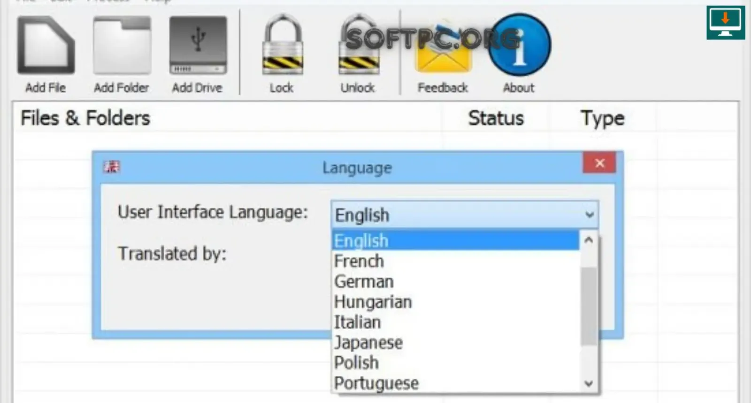The height and width of the screenshot is (403, 751).
Task: Select English in the language list
Action: pyautogui.click(x=455, y=240)
